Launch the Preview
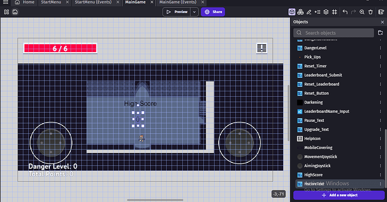387x202 pixels. (177, 12)
